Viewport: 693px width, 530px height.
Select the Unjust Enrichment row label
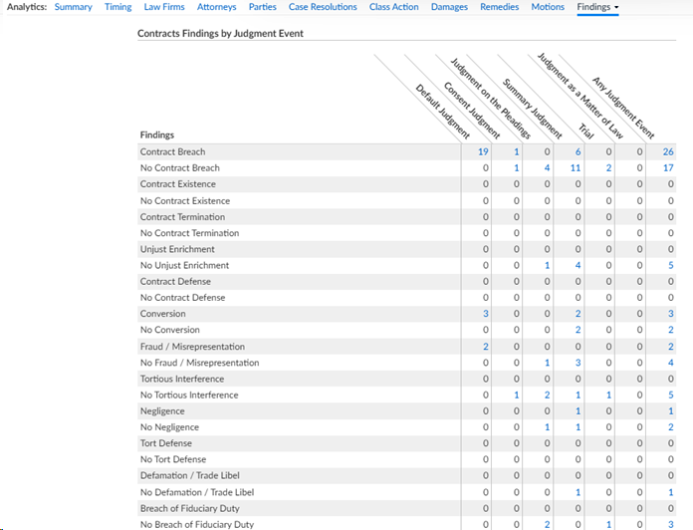coord(177,249)
